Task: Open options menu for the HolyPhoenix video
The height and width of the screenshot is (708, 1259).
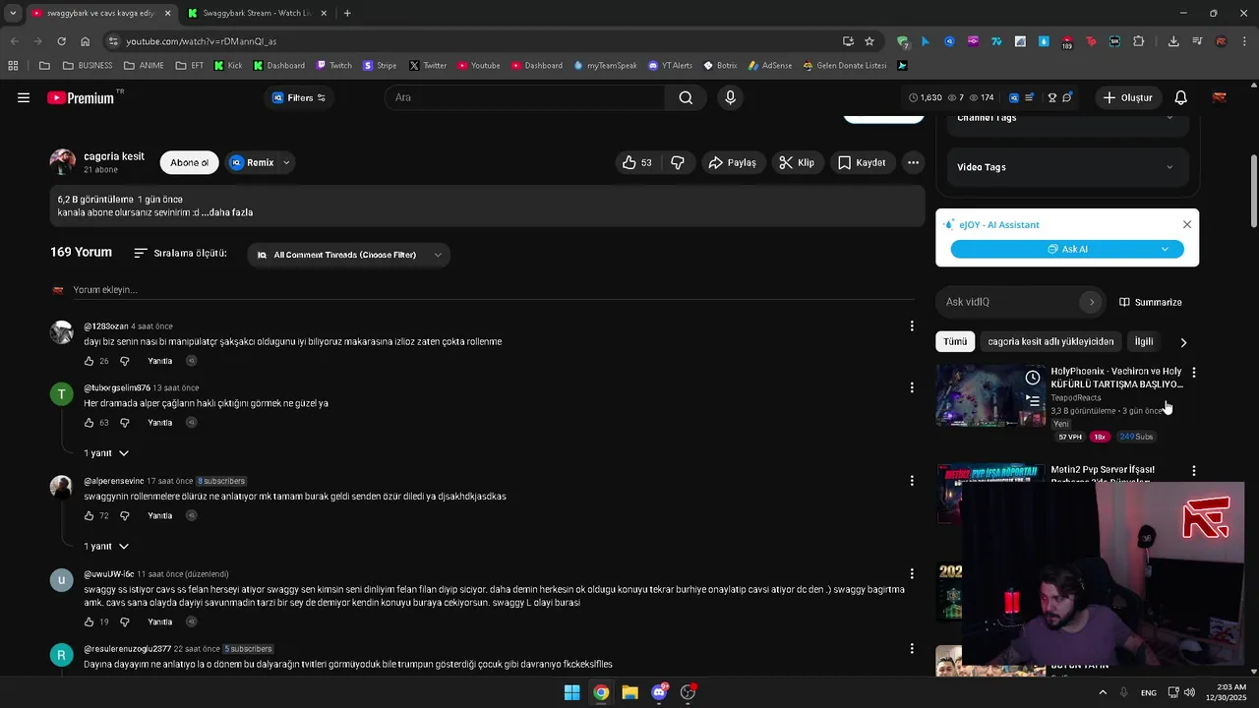Action: click(1194, 373)
